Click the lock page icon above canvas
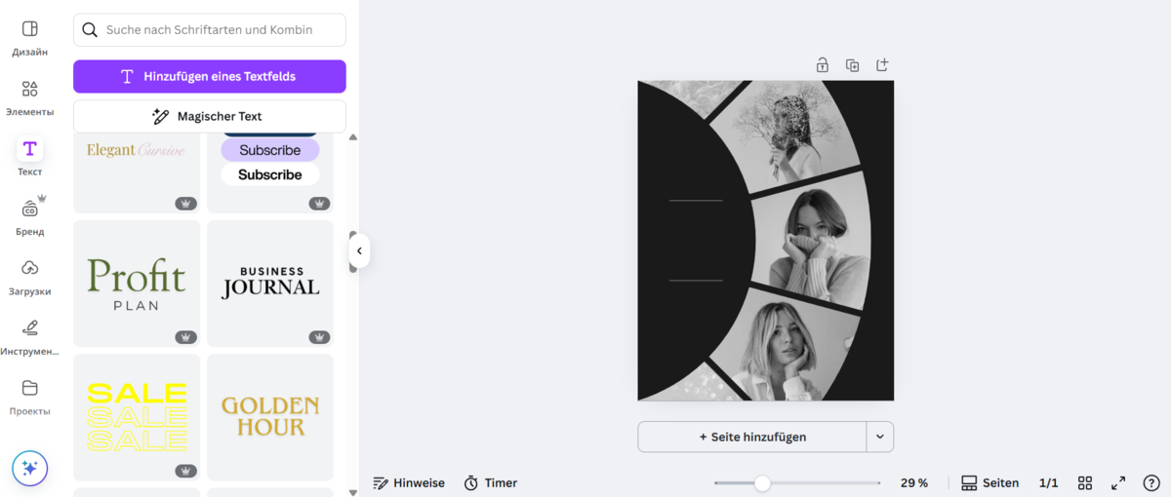The height and width of the screenshot is (497, 1171). pos(823,65)
